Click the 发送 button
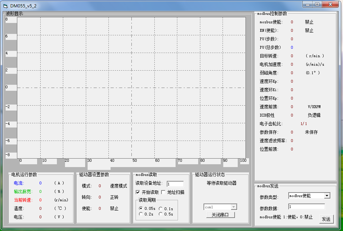 (326, 219)
